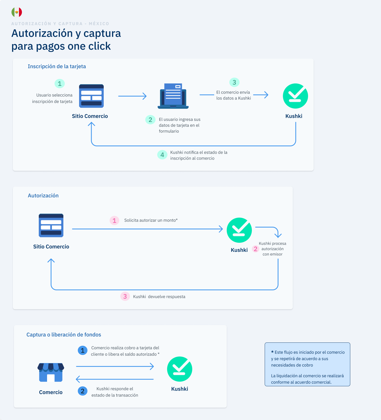Click the Mexico flag icon
The image size is (381, 420).
tap(17, 12)
